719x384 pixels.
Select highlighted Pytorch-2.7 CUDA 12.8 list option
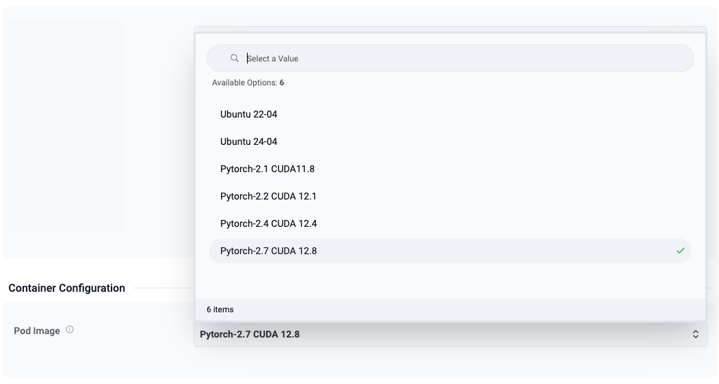pyautogui.click(x=268, y=251)
